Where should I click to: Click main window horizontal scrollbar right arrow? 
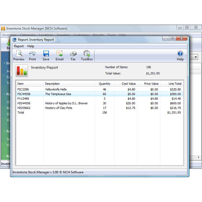(x=199, y=157)
